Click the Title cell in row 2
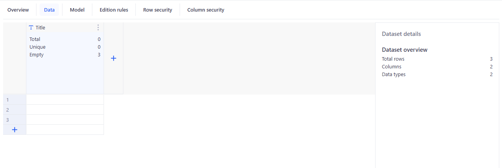The image size is (502, 168). (x=65, y=110)
